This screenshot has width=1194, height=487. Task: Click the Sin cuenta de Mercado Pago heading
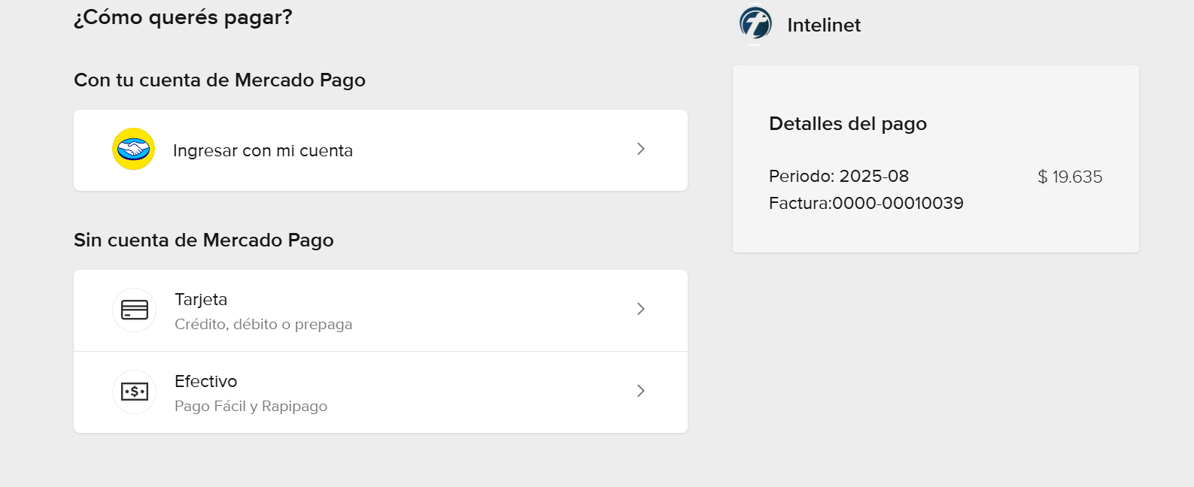click(x=204, y=240)
